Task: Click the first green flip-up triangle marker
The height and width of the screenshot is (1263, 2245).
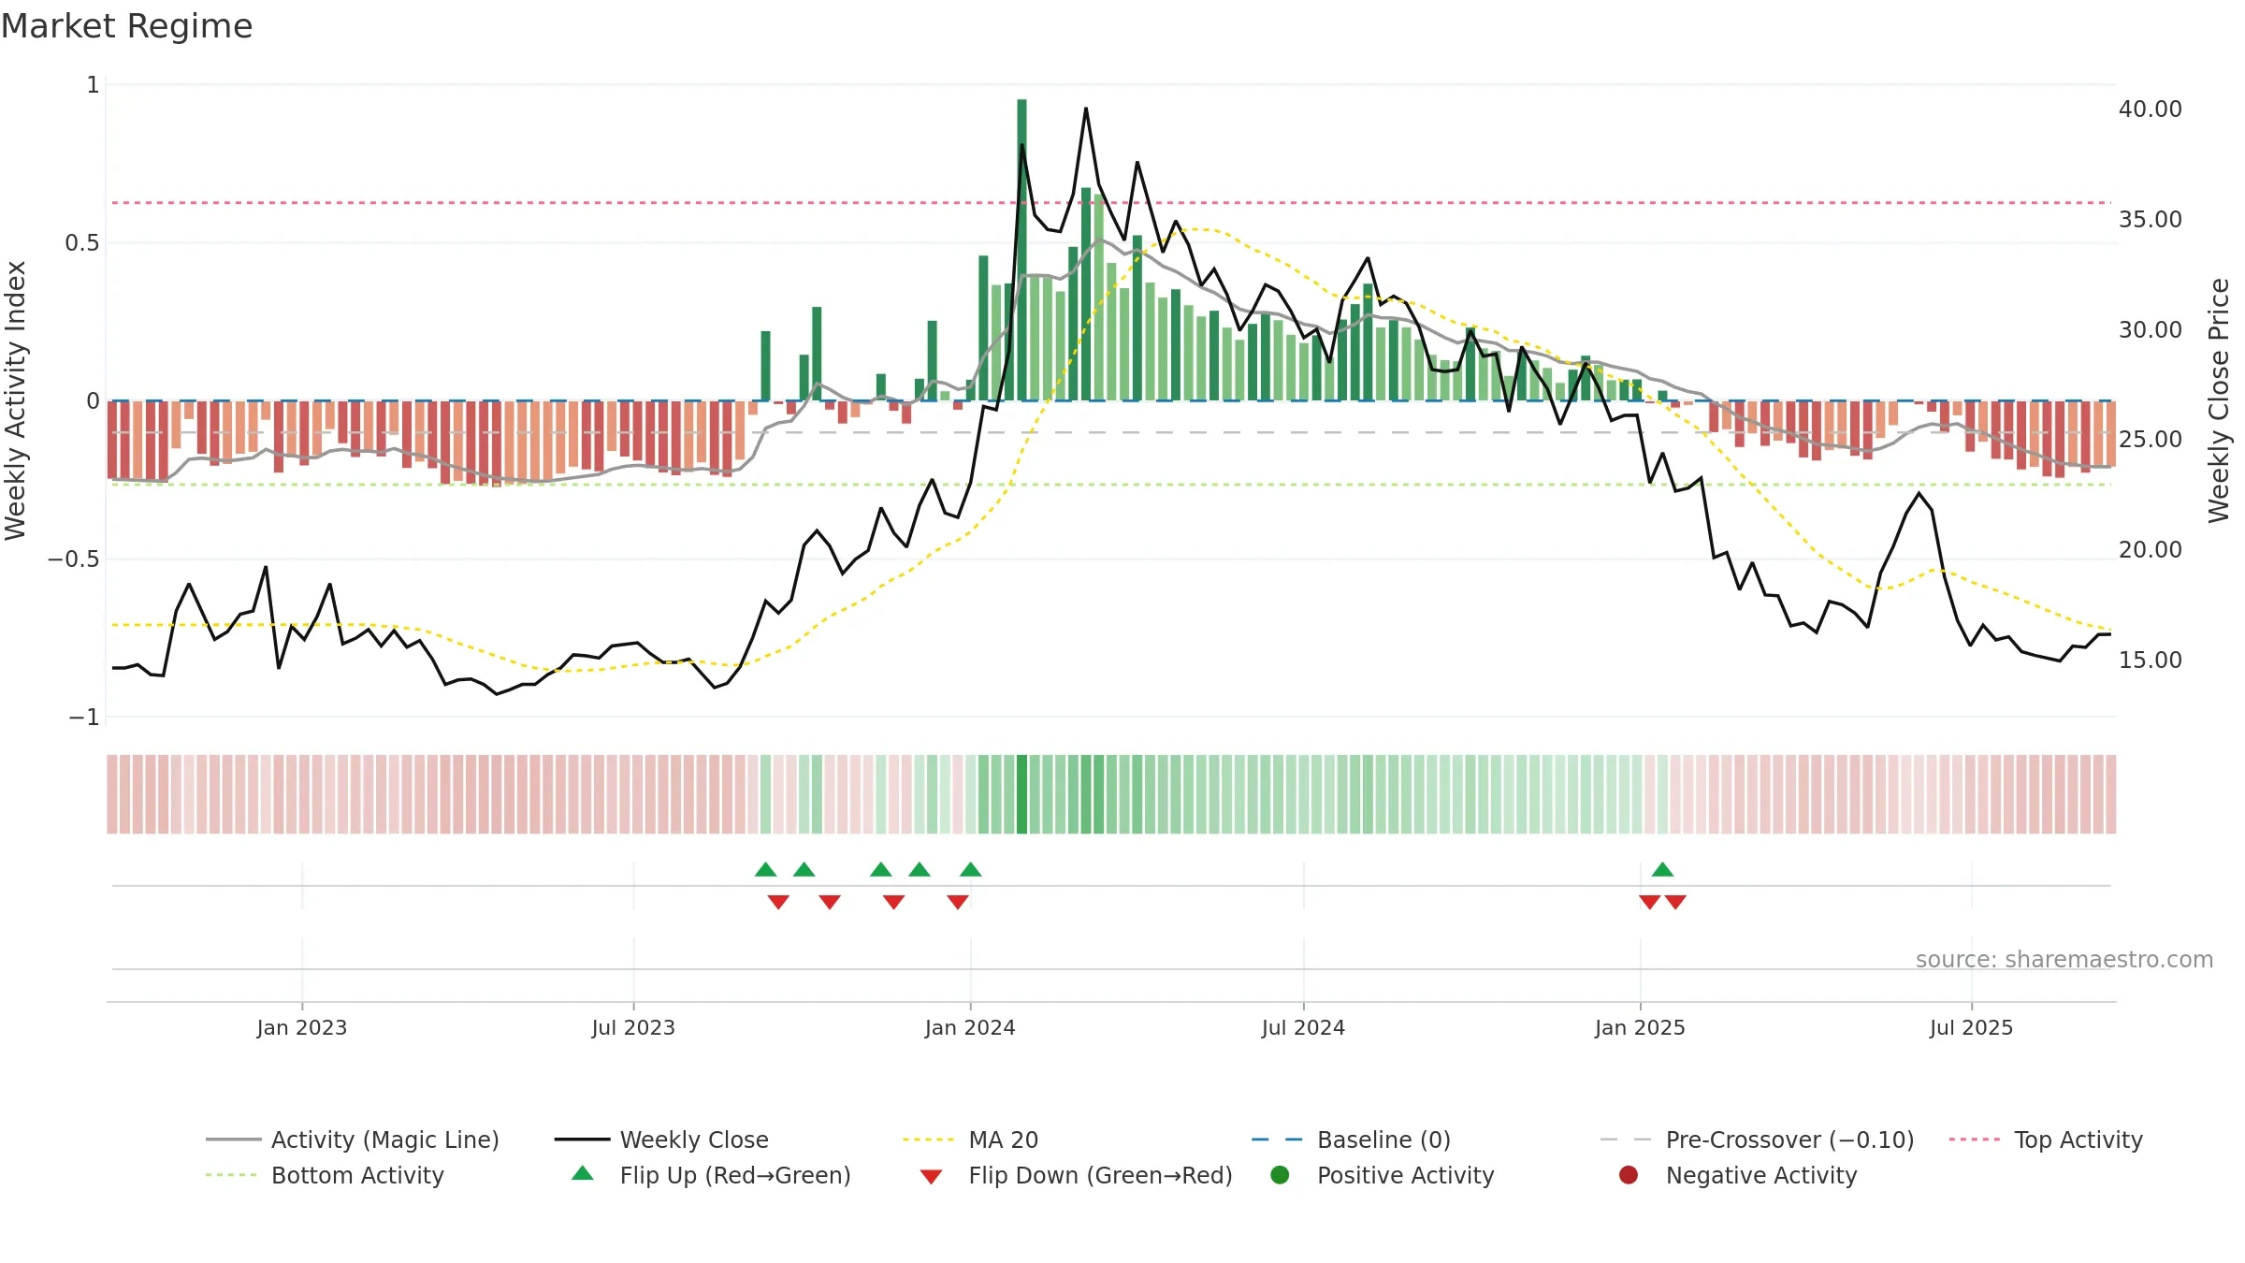Action: (x=765, y=869)
